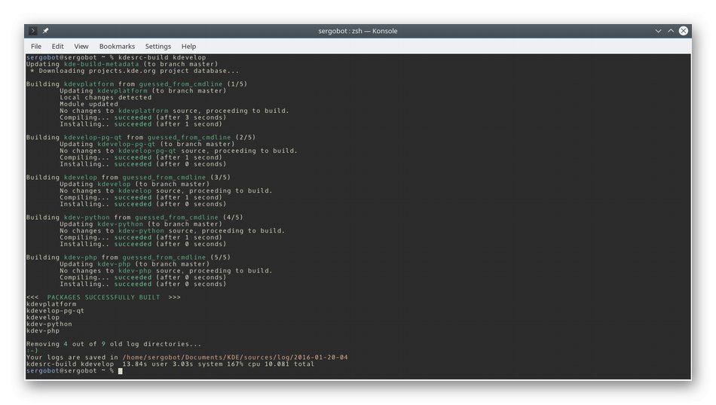Click 'Compiling... succeeded (after 3 seconds)' line
The image size is (716, 405).
pos(143,117)
